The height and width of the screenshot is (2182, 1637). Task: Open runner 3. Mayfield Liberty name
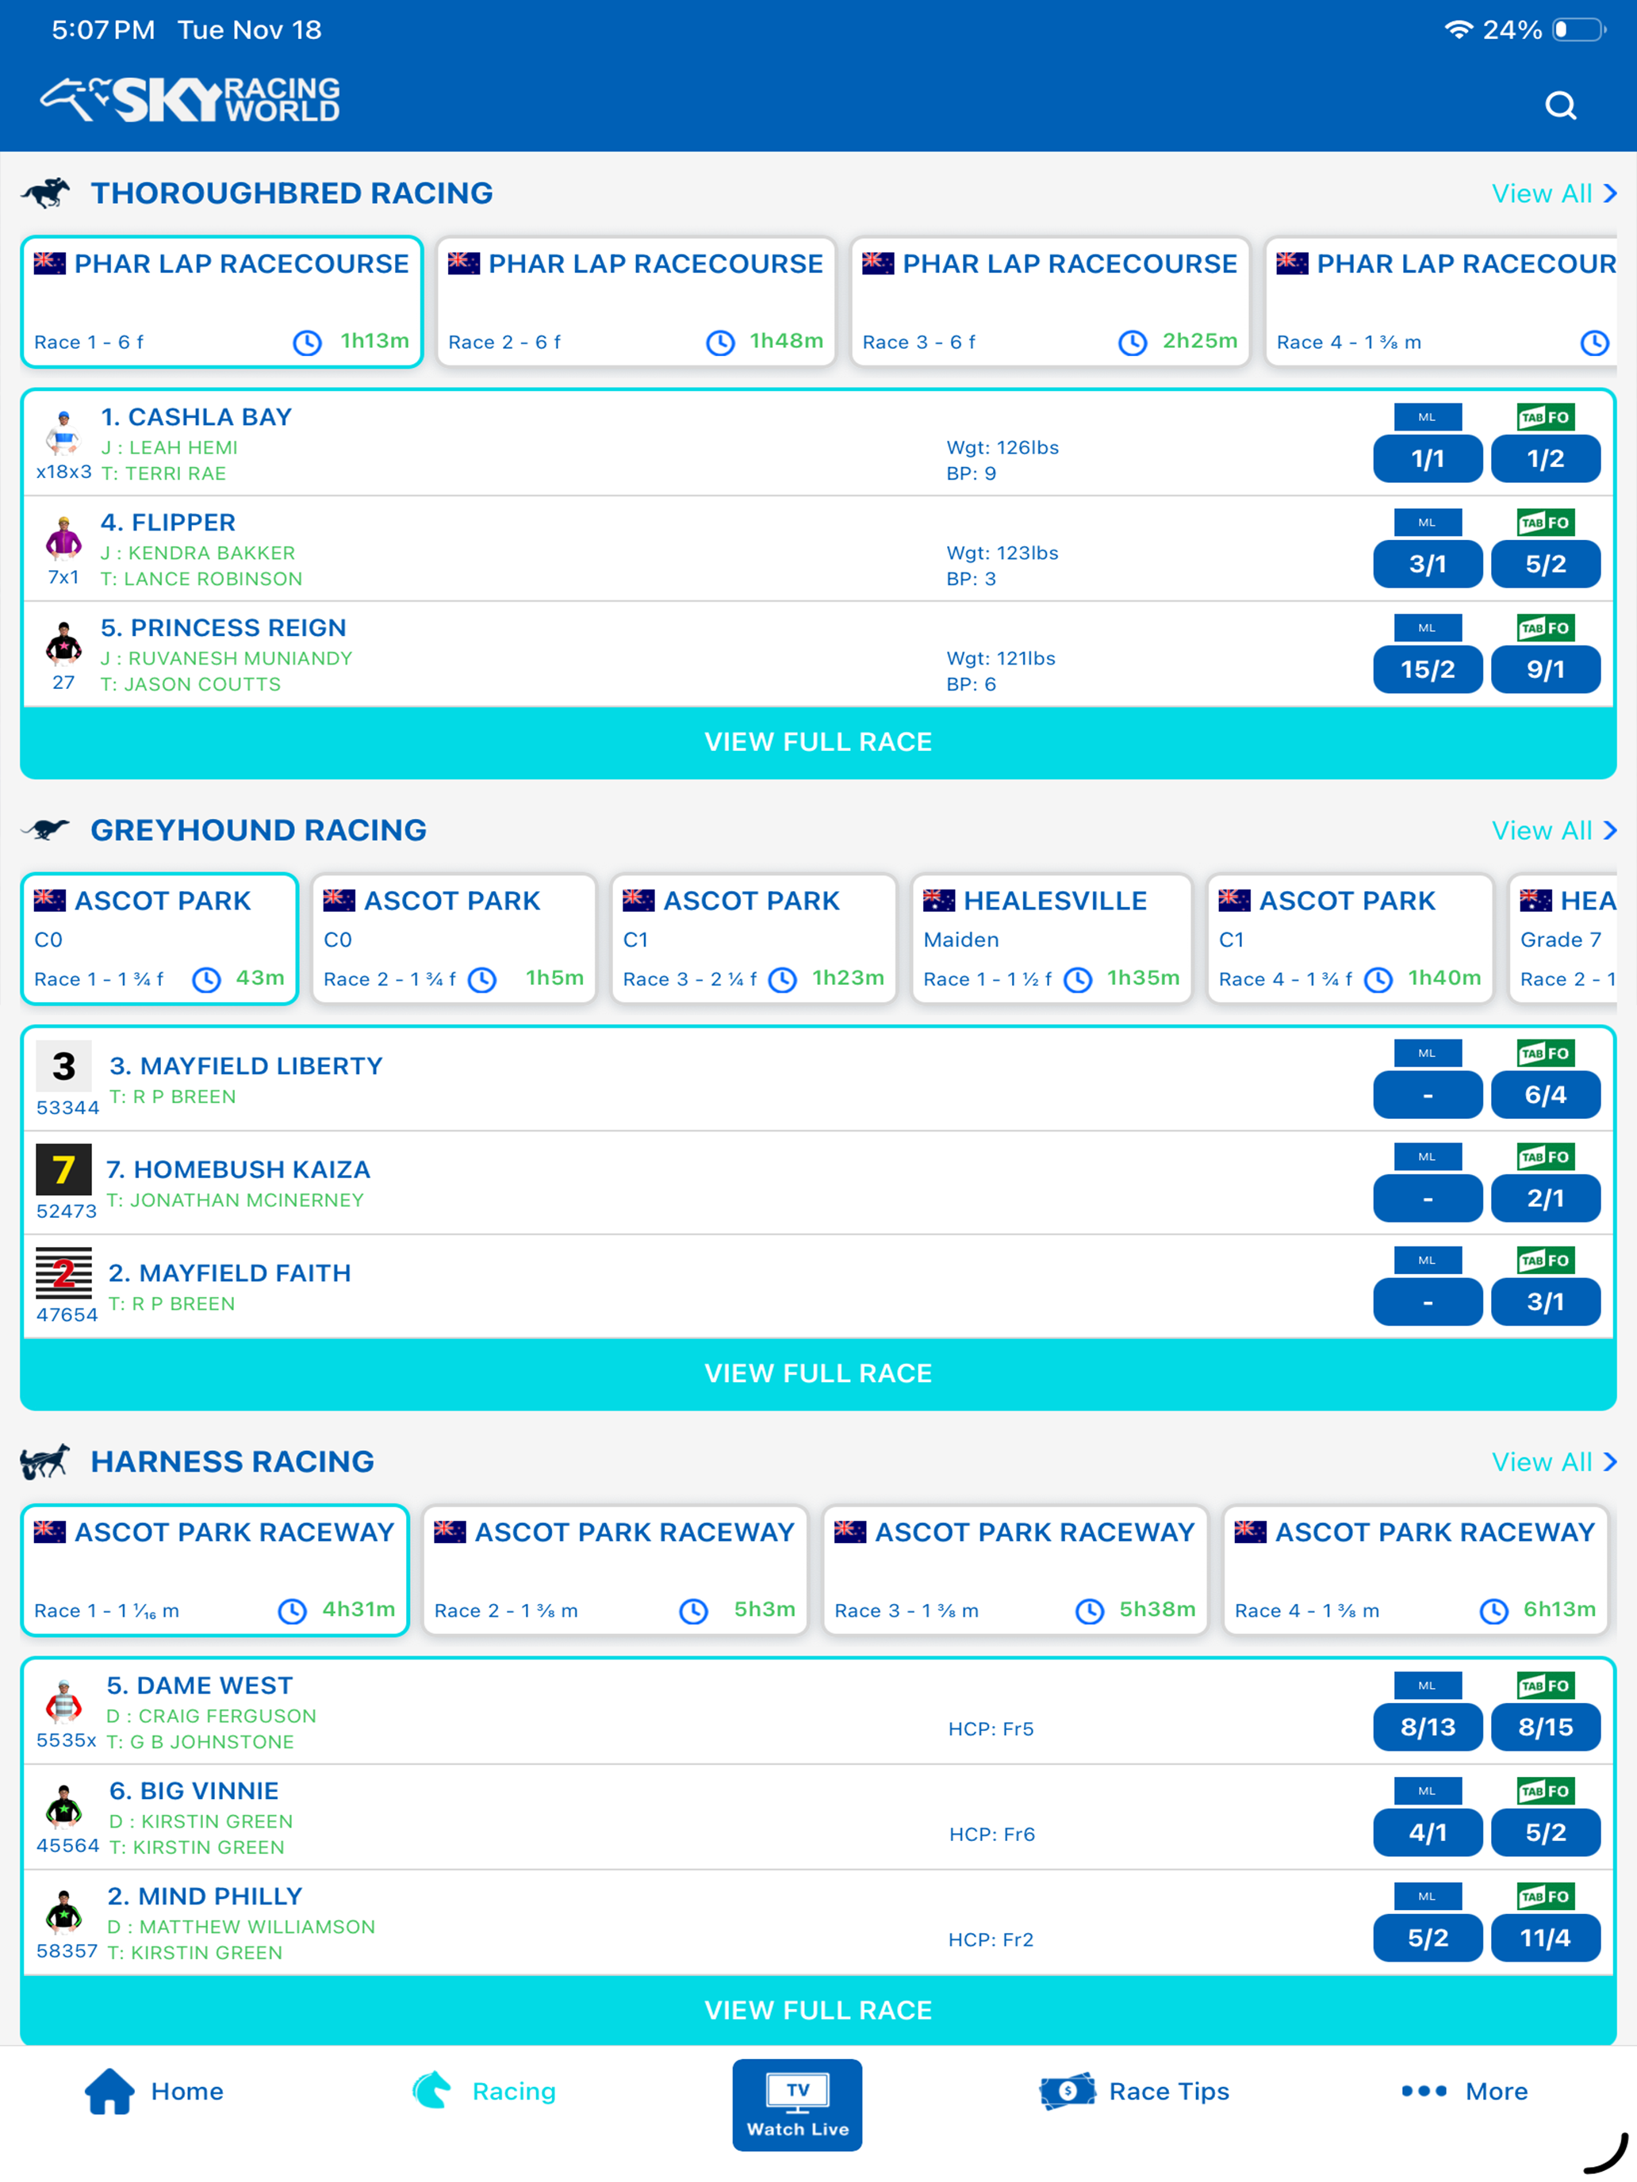click(x=246, y=1066)
